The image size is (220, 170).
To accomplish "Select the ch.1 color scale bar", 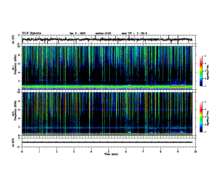I will tap(201, 71).
